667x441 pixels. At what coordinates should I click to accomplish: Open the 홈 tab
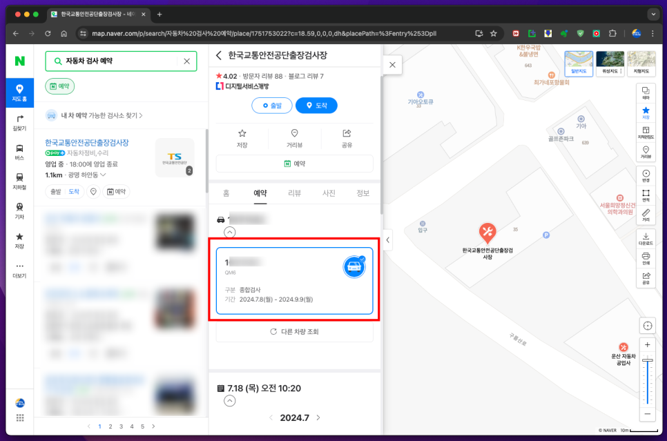(x=226, y=193)
